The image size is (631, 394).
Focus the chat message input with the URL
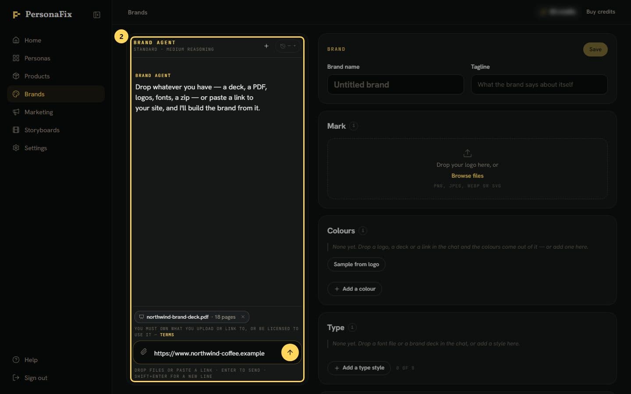(215, 353)
